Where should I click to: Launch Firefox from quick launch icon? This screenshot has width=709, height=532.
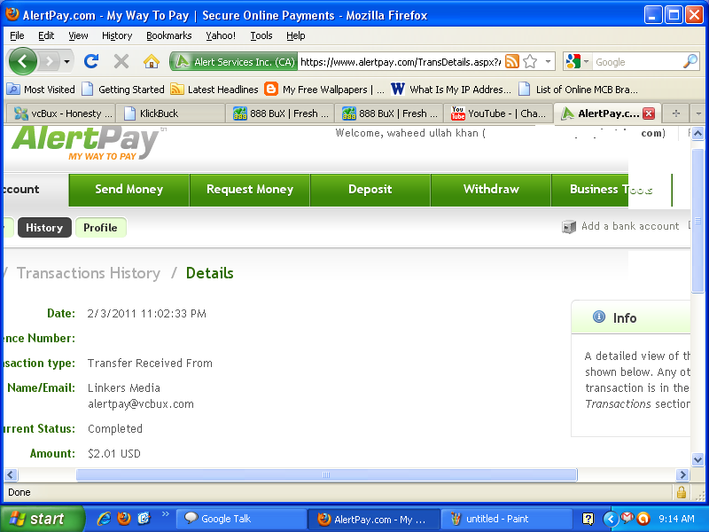click(124, 519)
